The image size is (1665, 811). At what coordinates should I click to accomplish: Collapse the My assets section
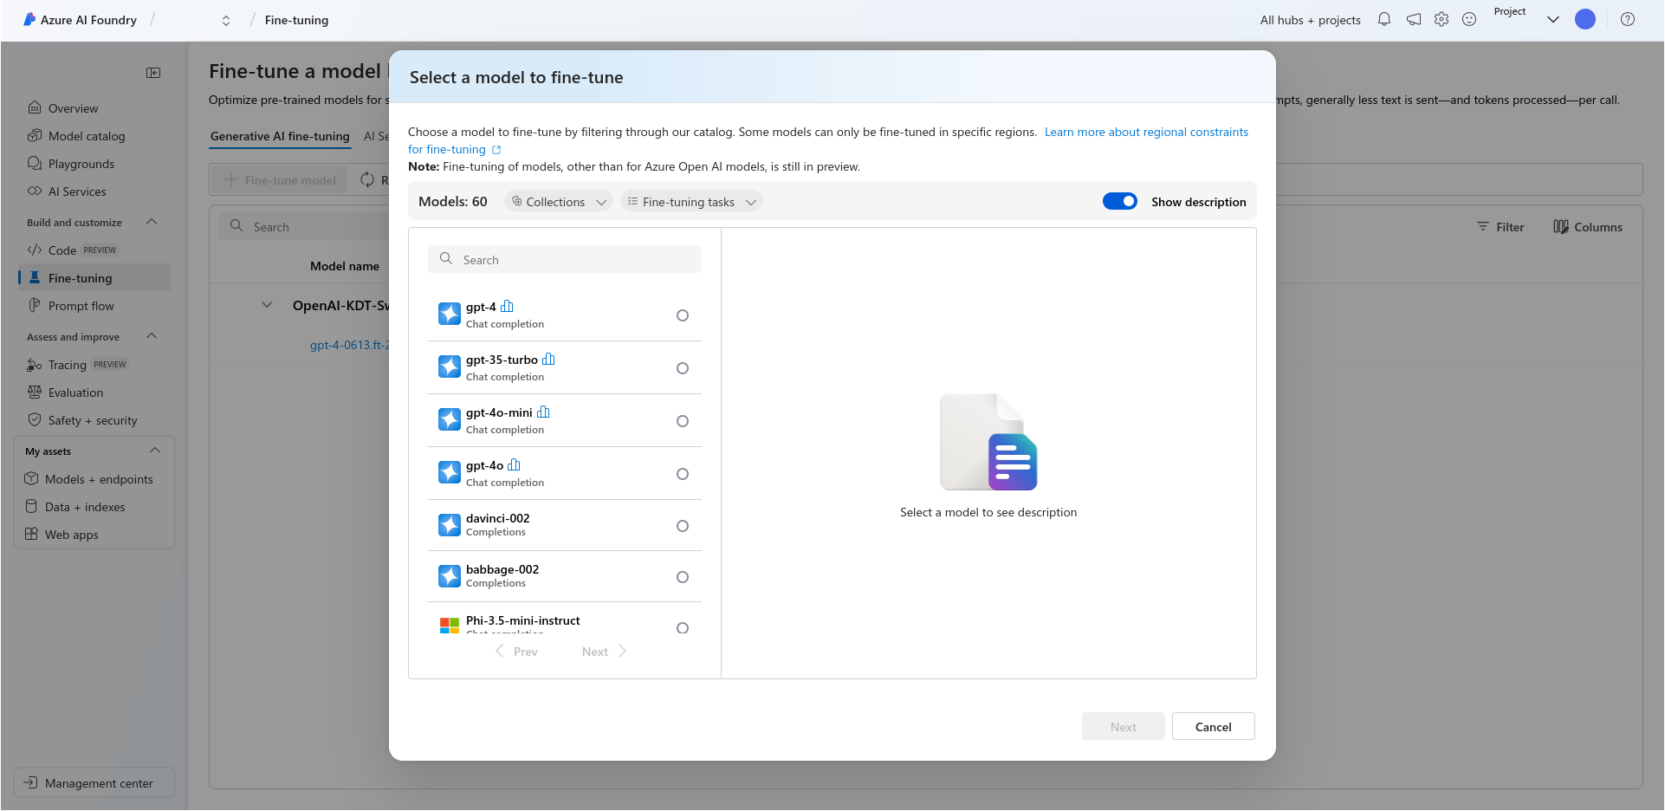155,451
